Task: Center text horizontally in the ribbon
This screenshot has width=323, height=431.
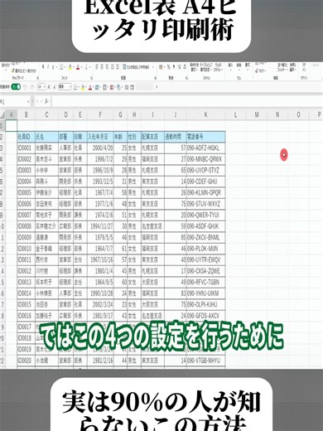Action: click(x=102, y=67)
